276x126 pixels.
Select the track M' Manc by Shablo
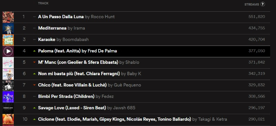pyautogui.click(x=89, y=62)
